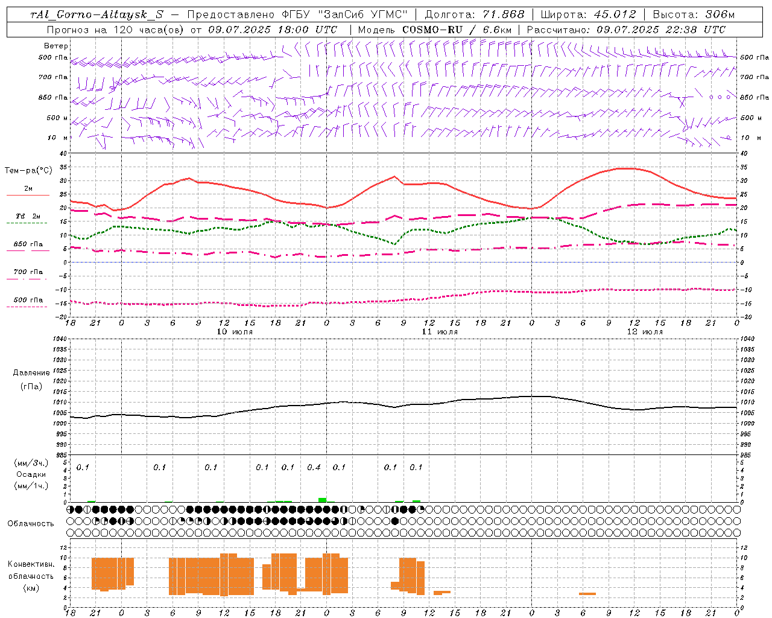The image size is (772, 618).
Task: Click the small orange convective bar on 12 июля
Action: pyautogui.click(x=587, y=594)
